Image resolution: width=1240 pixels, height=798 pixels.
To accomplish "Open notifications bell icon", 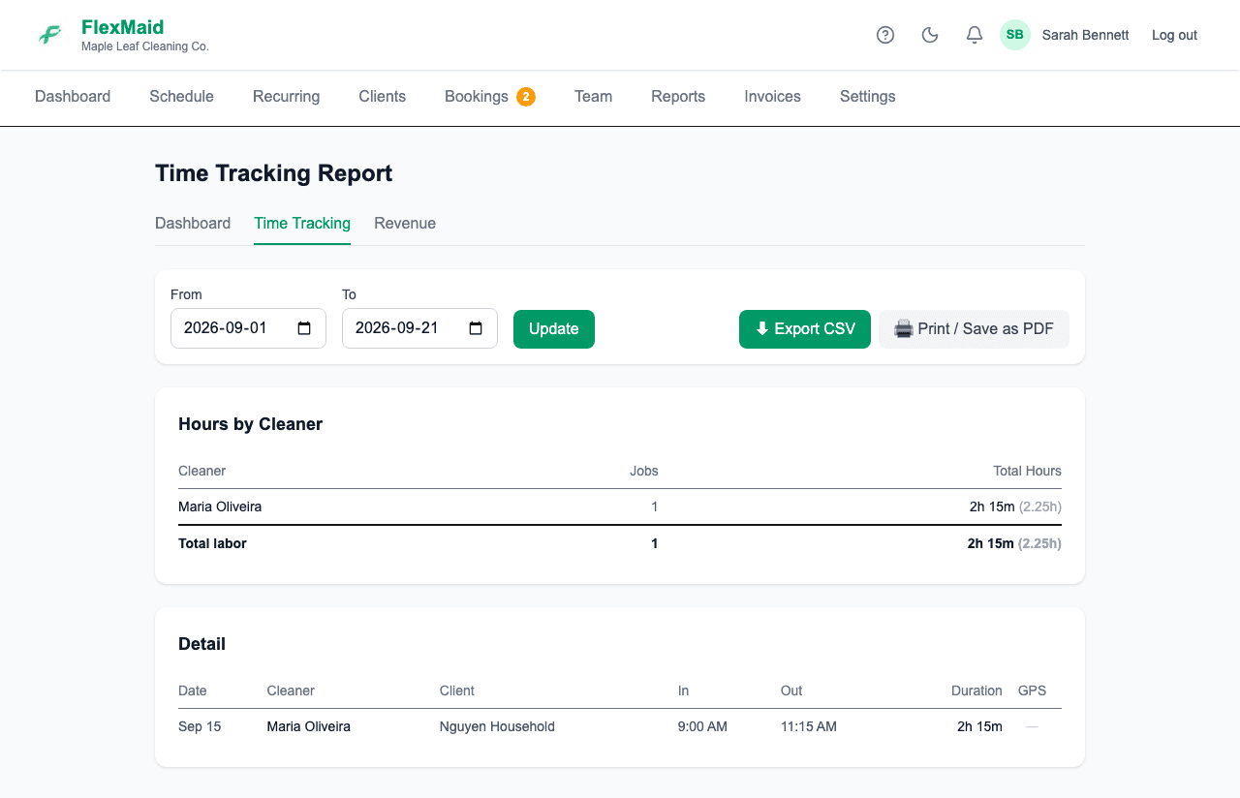I will (975, 35).
